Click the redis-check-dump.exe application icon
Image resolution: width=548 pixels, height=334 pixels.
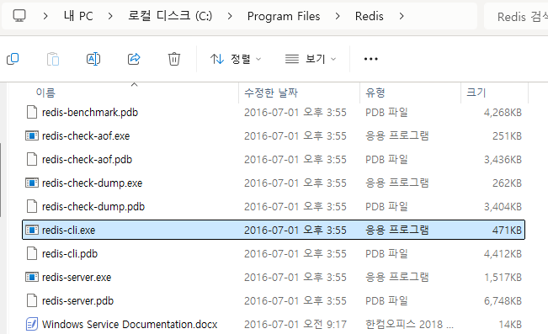click(x=32, y=183)
